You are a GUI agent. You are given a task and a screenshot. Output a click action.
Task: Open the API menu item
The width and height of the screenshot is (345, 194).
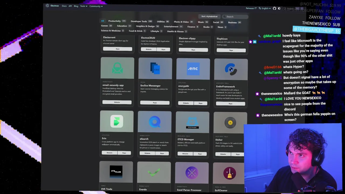tap(70, 6)
